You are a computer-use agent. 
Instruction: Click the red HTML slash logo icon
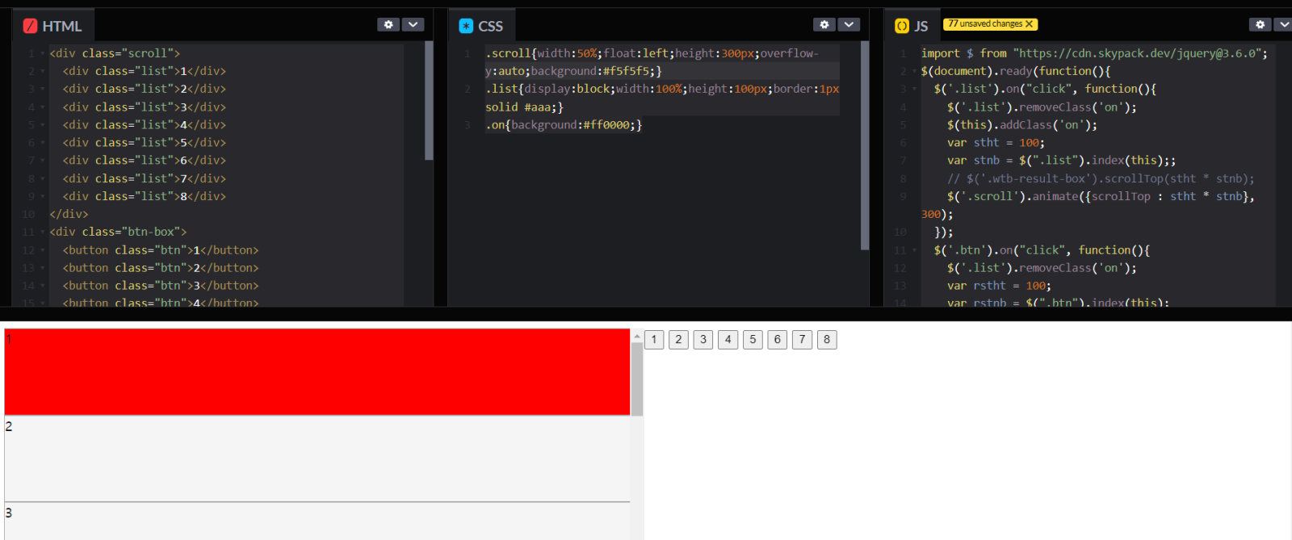click(x=30, y=26)
